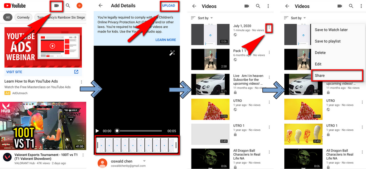The width and height of the screenshot is (366, 169).
Task: Tap the external link icon beside VISIT SITE
Action: (x=76, y=72)
